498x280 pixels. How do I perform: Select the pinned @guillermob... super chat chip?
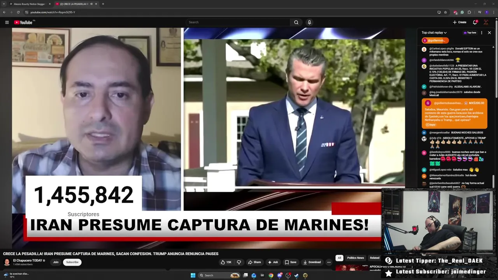(x=435, y=40)
